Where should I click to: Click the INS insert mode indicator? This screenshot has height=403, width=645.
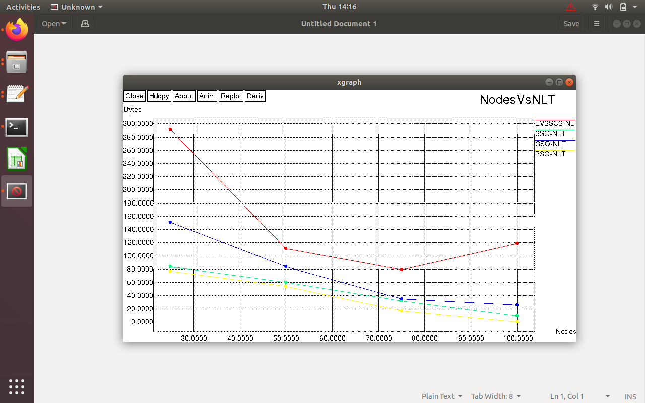[630, 397]
